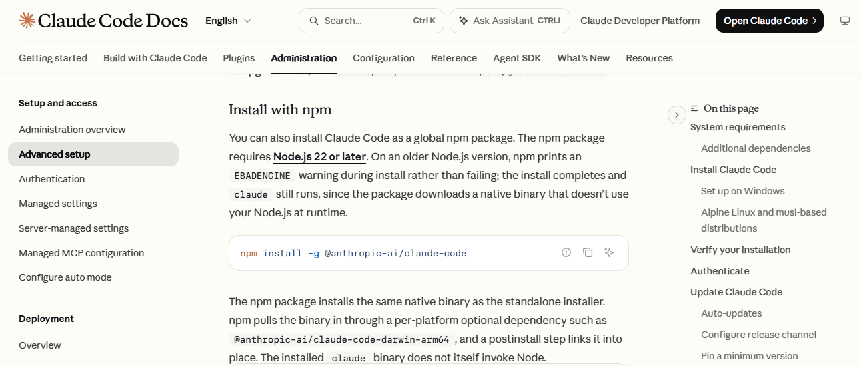Jump to Authenticate in On this page
861x366 pixels.
[720, 271]
